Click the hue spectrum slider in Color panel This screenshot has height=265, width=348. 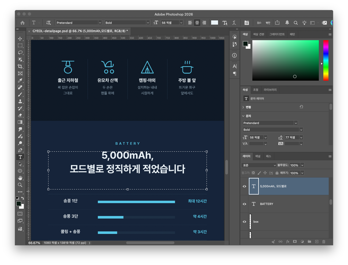326,60
